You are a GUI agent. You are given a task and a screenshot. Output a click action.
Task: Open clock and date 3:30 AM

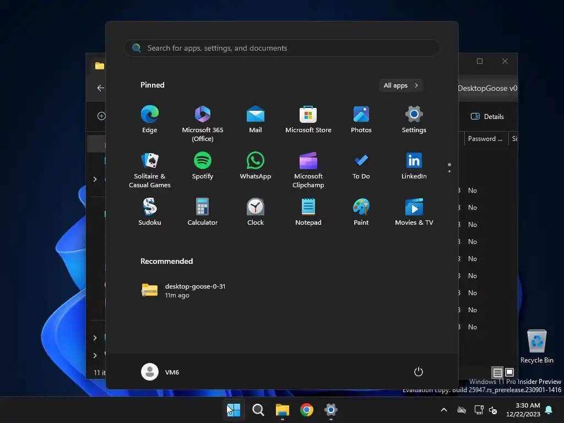pyautogui.click(x=523, y=410)
